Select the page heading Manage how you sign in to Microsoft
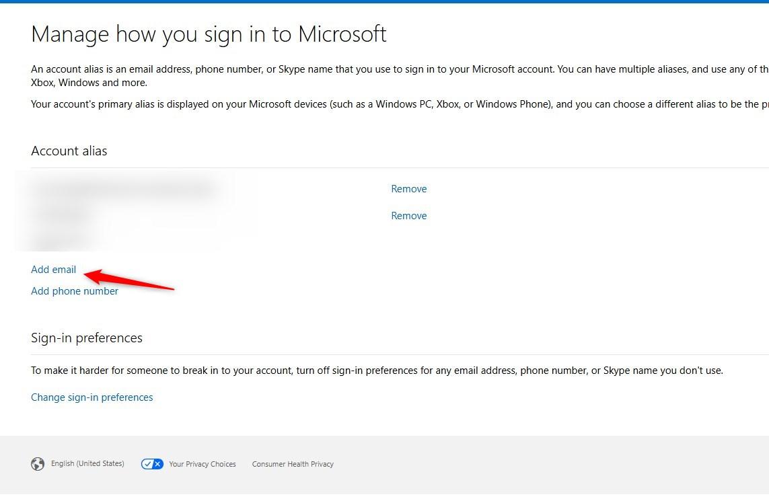 (x=209, y=34)
